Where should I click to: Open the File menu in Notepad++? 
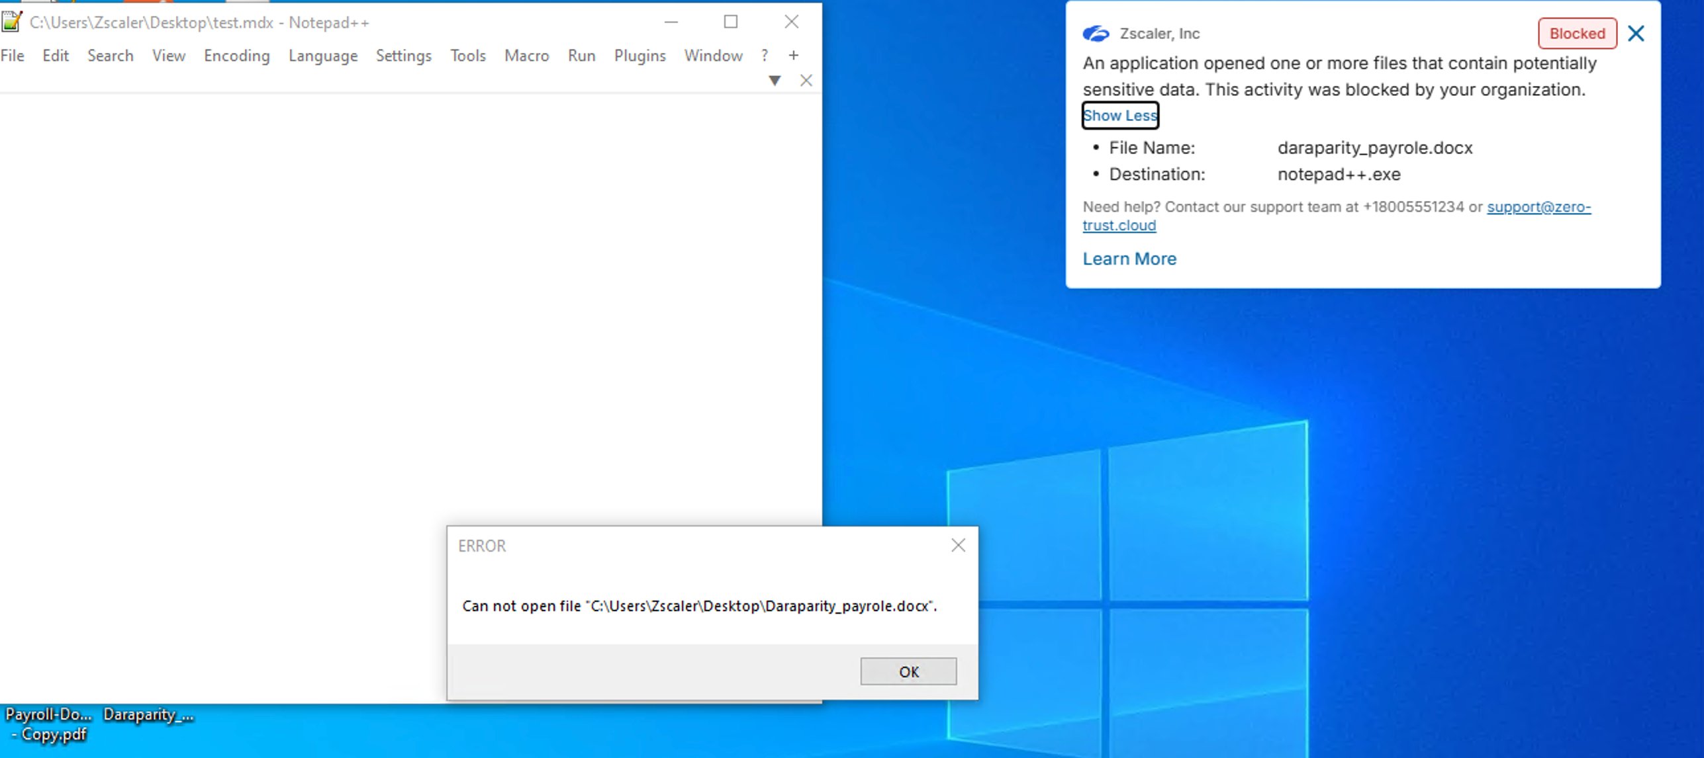click(13, 56)
